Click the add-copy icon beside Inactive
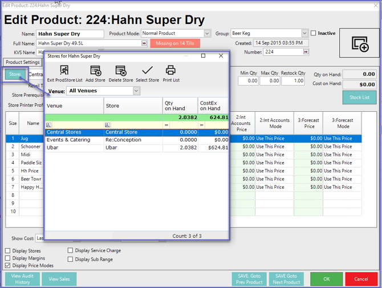 click(x=360, y=44)
